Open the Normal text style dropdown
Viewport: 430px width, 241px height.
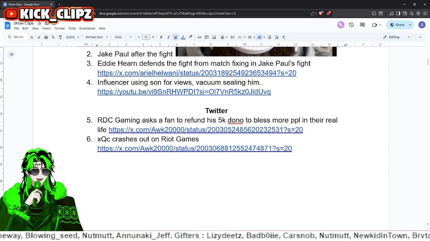[96, 37]
